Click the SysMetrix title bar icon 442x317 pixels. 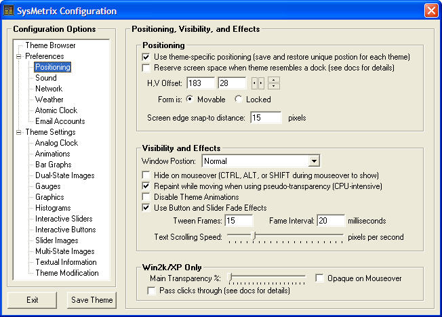[9, 11]
